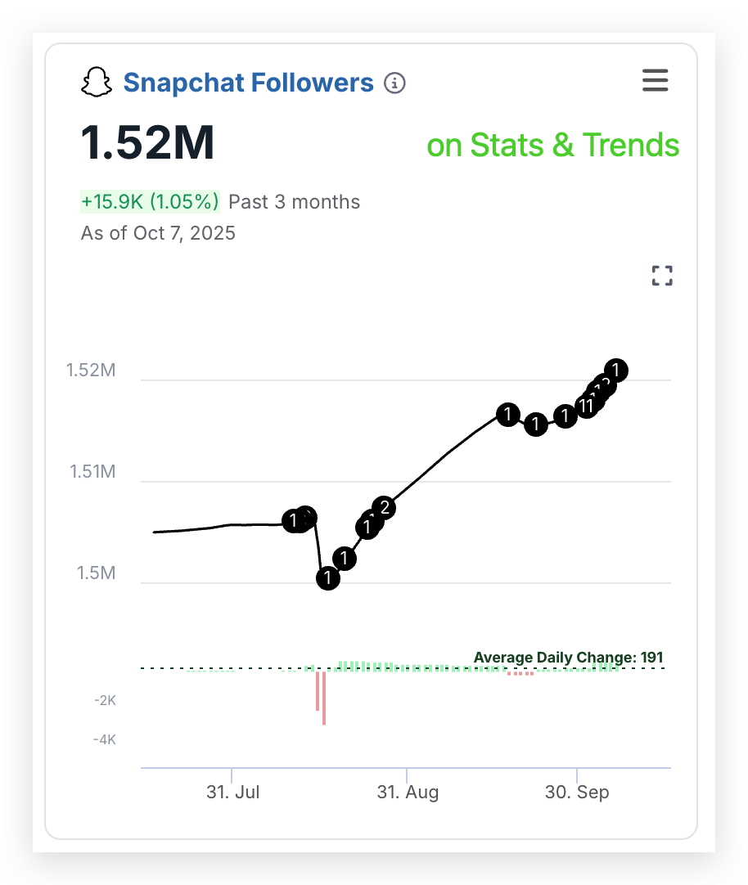
Task: Click the tallest red daily change bar
Action: pyautogui.click(x=324, y=698)
